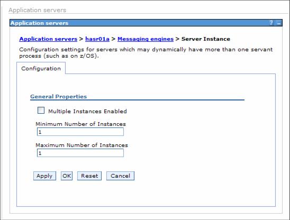Image resolution: width=290 pixels, height=220 pixels.
Task: Select the Server Instance breadcrumb text
Action: click(x=206, y=39)
